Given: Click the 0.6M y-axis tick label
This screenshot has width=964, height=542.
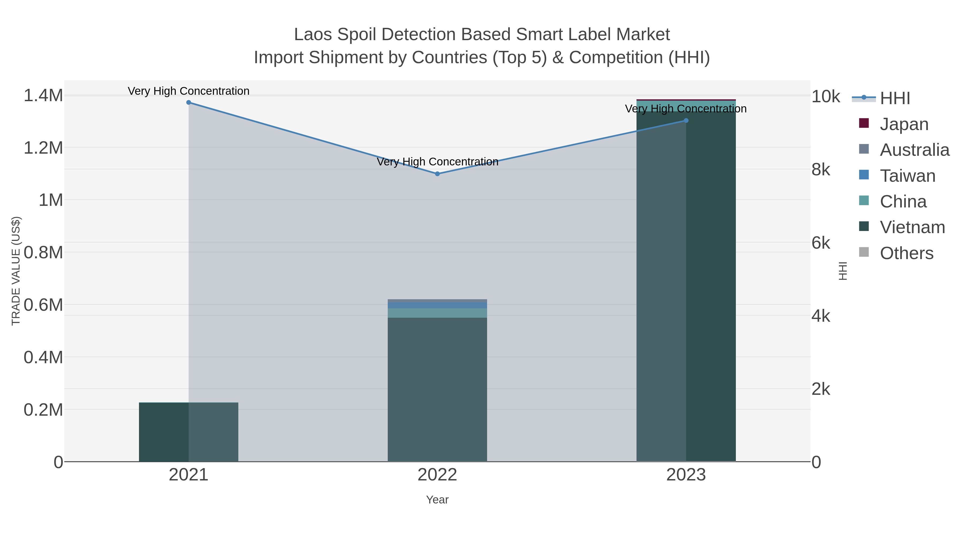Looking at the screenshot, I should [43, 305].
